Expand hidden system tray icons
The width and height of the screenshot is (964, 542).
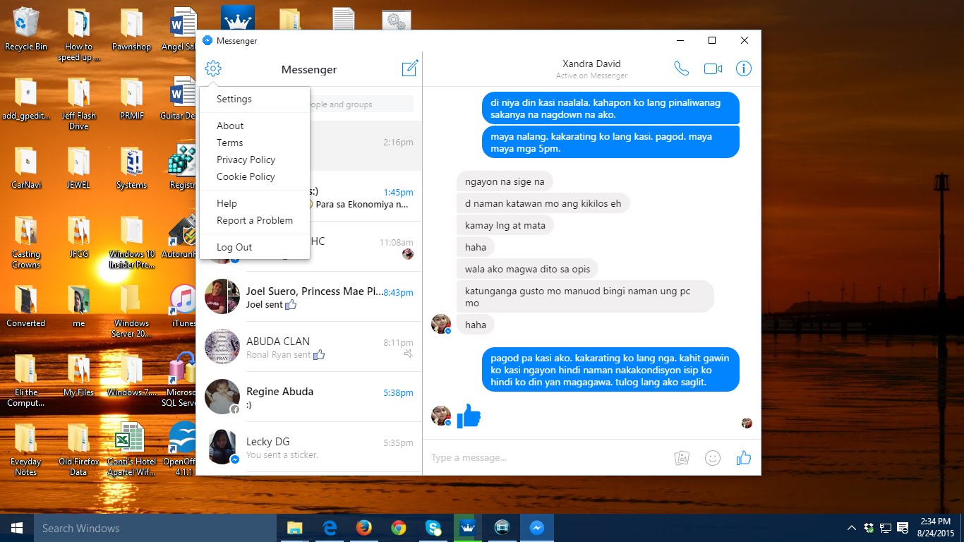coord(852,527)
